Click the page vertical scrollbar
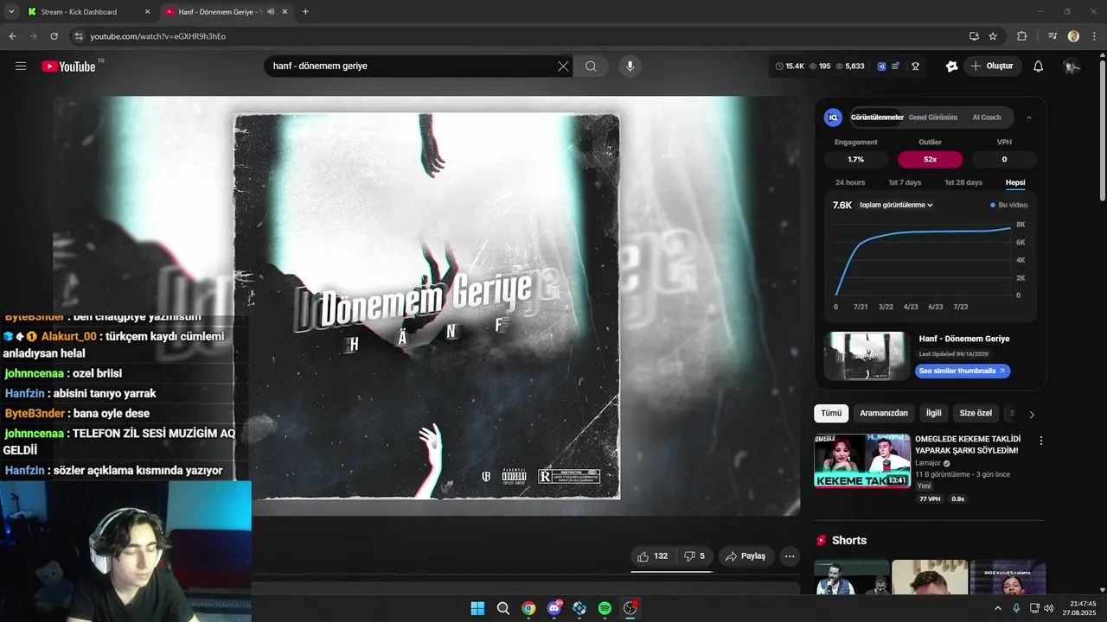This screenshot has width=1107, height=622. [1103, 130]
